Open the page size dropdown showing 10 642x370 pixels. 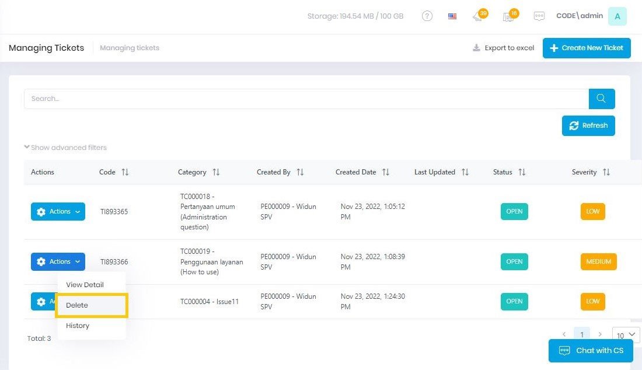(x=626, y=335)
